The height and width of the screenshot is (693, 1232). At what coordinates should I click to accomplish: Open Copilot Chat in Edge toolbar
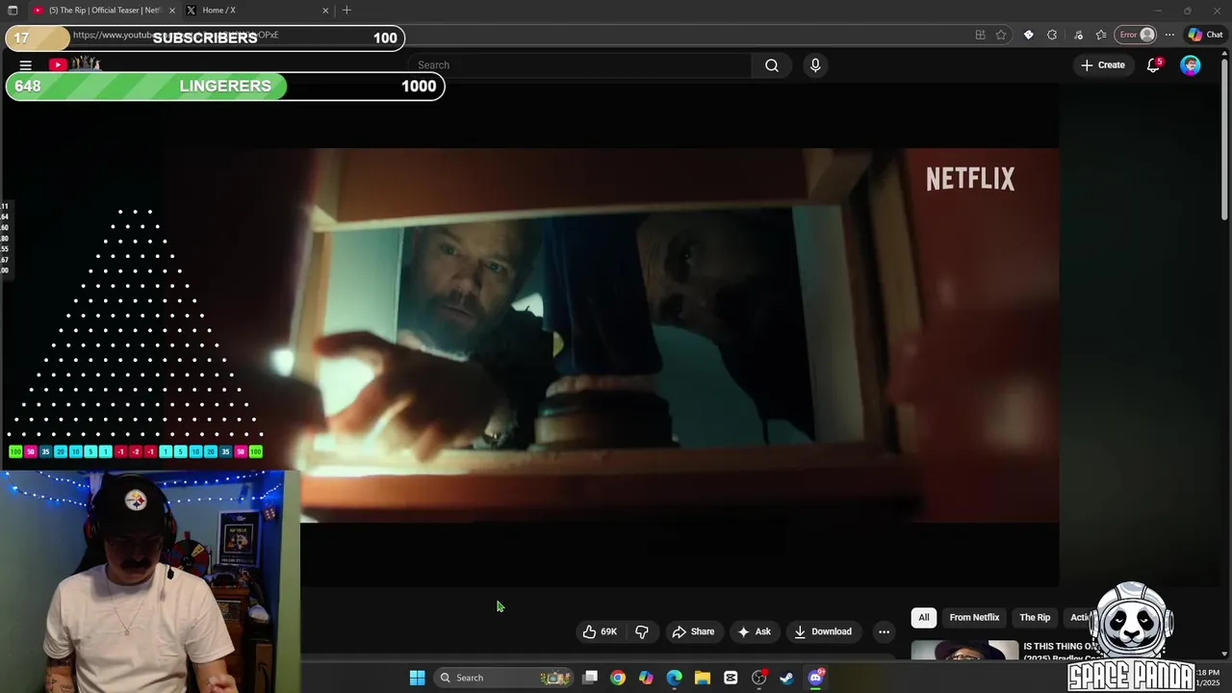point(1205,35)
